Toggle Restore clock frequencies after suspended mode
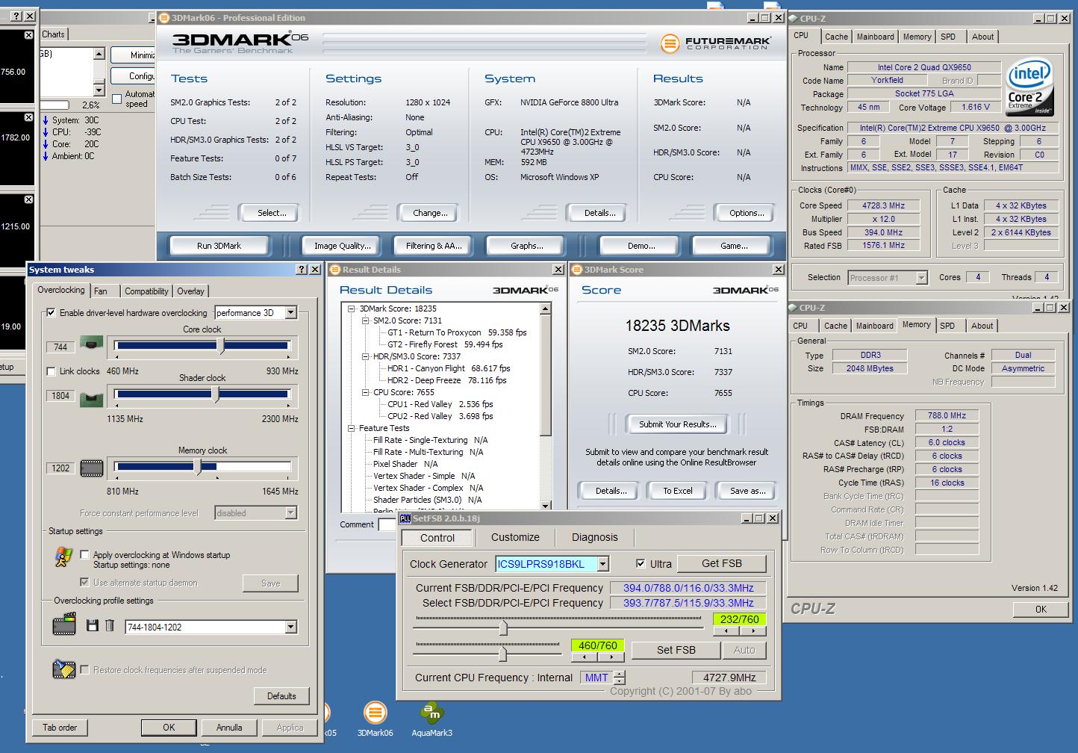Viewport: 1078px width, 753px height. (x=84, y=669)
